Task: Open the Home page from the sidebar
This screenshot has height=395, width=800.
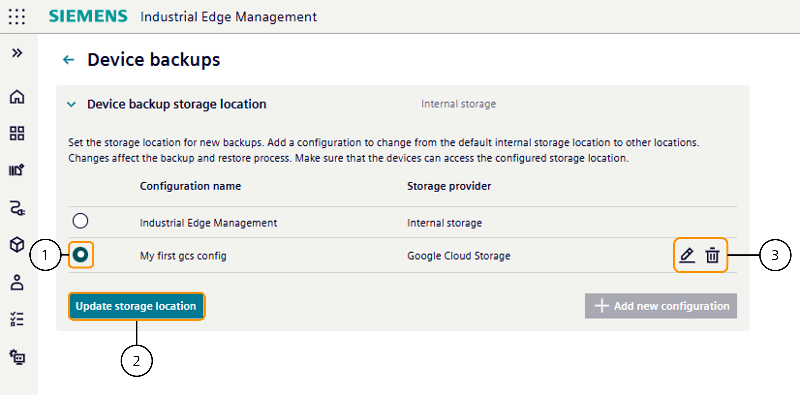Action: coord(17,97)
